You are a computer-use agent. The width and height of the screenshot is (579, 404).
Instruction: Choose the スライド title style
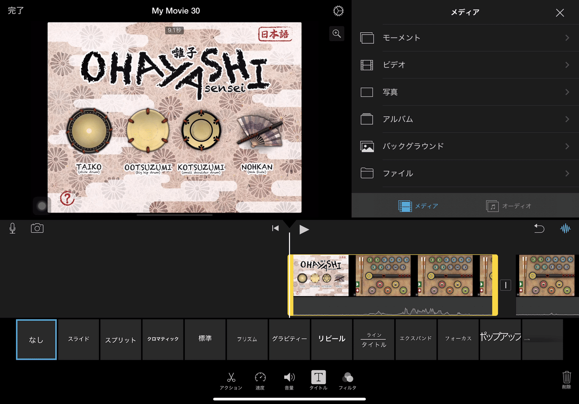pyautogui.click(x=79, y=339)
